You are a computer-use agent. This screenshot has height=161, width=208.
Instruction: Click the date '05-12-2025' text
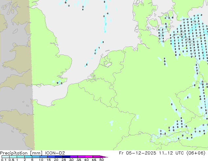pos(141,153)
